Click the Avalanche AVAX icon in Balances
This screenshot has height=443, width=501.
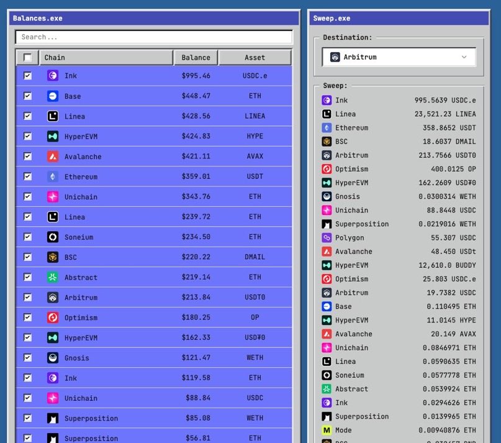click(x=53, y=156)
